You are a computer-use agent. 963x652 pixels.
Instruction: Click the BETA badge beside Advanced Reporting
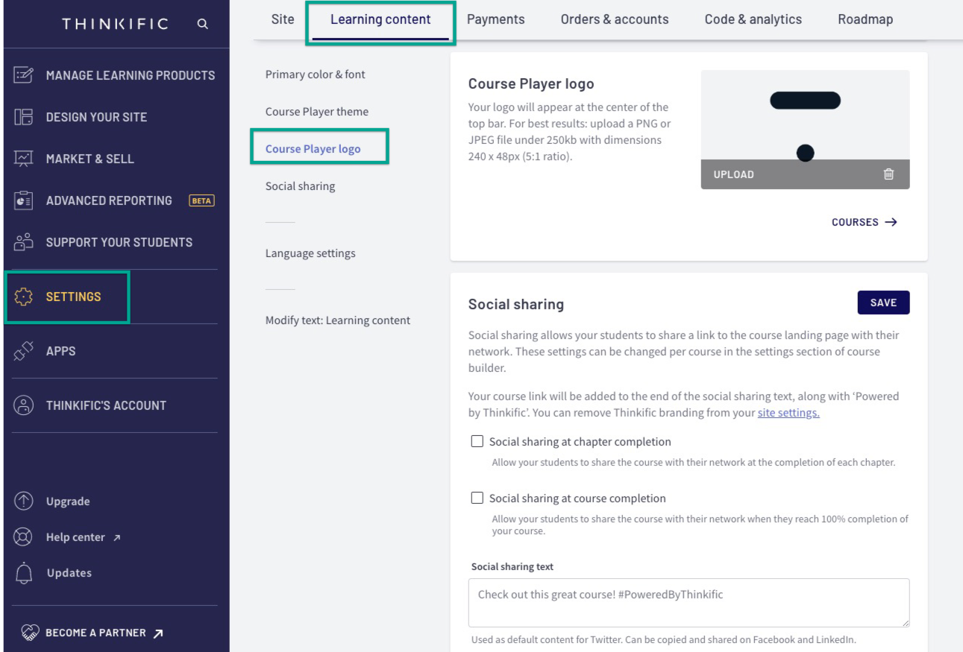coord(201,200)
